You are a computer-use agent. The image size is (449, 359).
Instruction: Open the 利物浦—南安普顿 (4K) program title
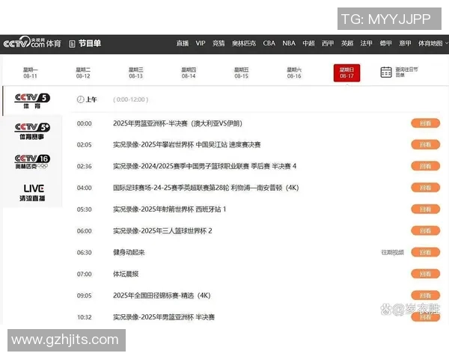tap(206, 188)
